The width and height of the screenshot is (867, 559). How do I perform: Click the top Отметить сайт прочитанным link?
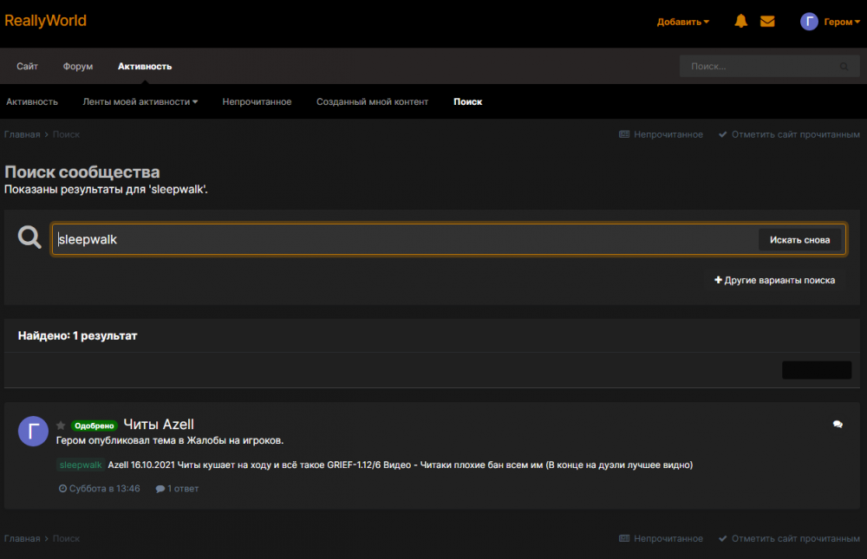(x=789, y=134)
